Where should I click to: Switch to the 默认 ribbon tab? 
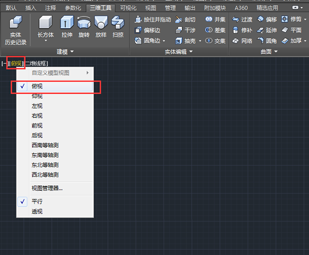coord(11,8)
